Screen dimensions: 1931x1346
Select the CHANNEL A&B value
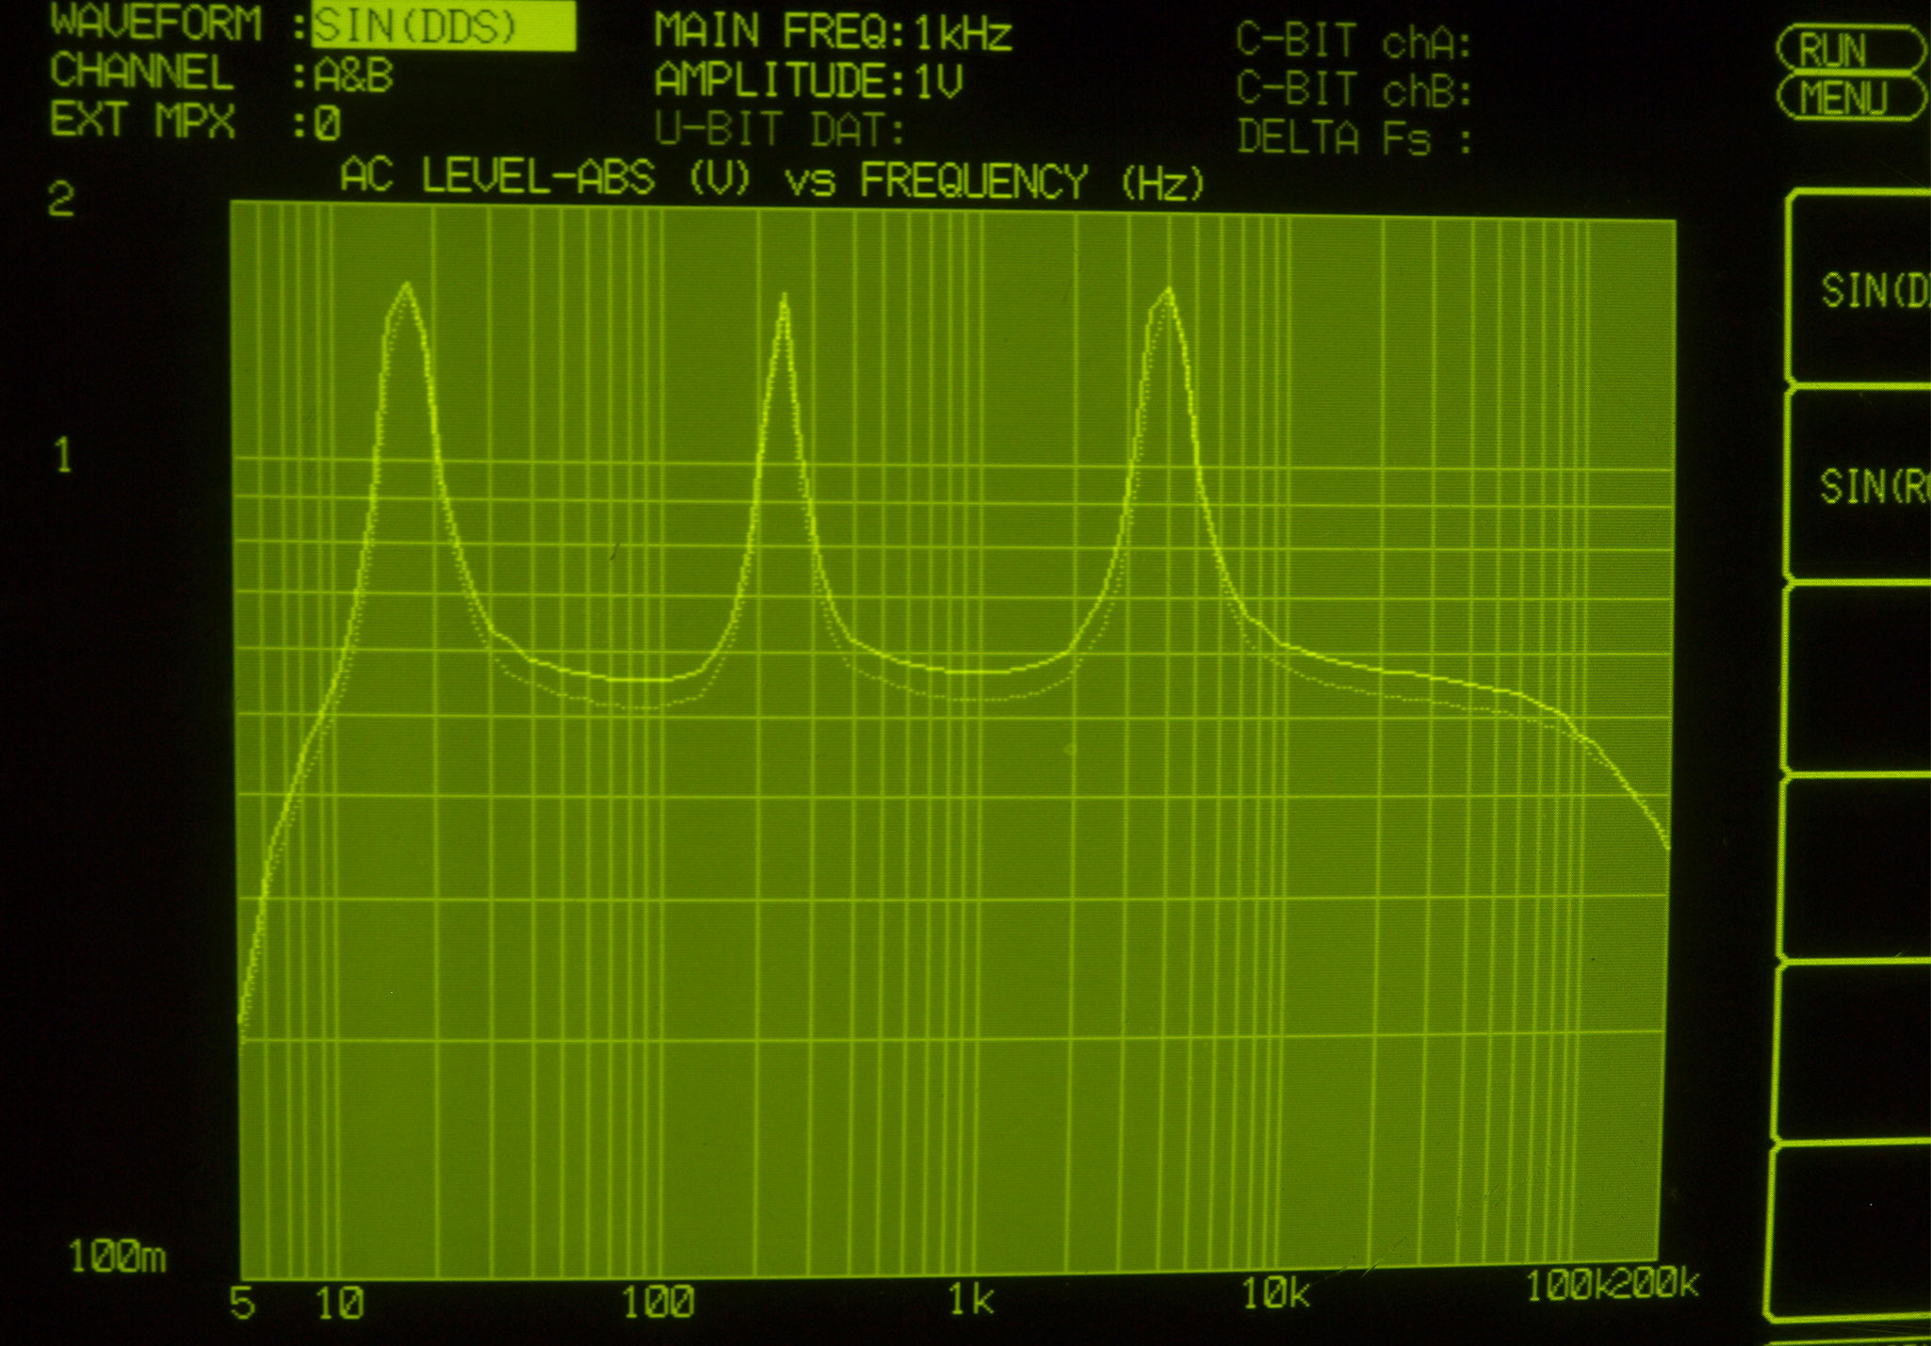pyautogui.click(x=353, y=75)
